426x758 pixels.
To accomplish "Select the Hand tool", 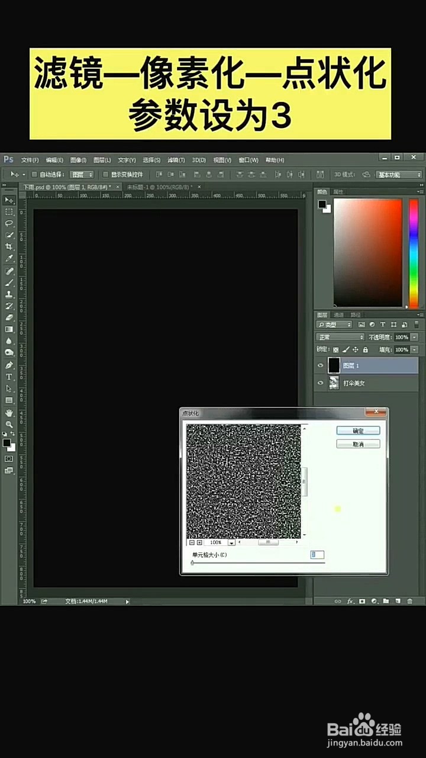I will [9, 413].
